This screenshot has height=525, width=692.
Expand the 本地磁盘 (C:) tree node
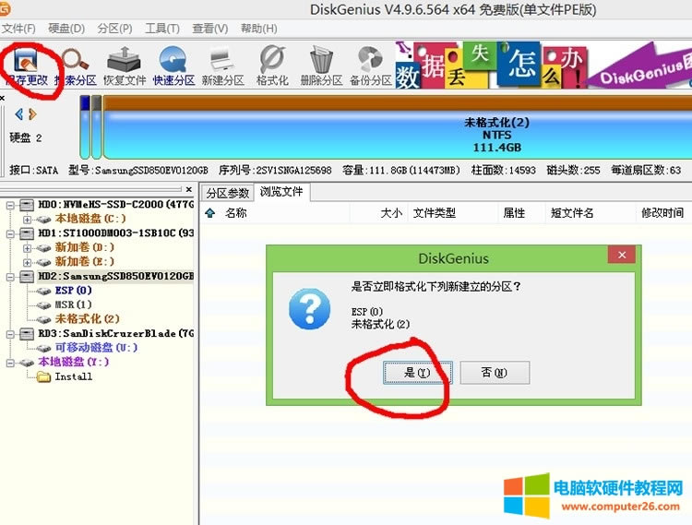[x=28, y=219]
